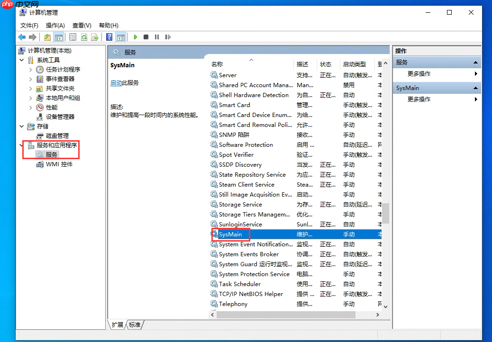Pause the service with the pause icon
Image resolution: width=492 pixels, height=342 pixels.
coord(156,36)
